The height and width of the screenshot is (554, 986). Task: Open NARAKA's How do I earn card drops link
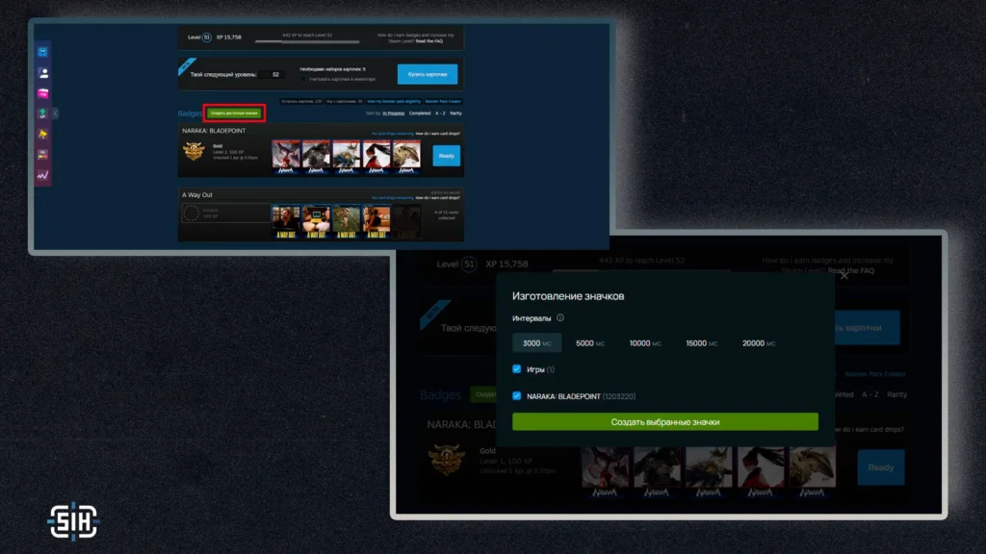pos(438,134)
